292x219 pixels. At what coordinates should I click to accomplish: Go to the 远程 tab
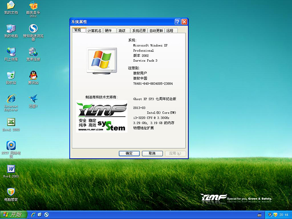[170, 30]
